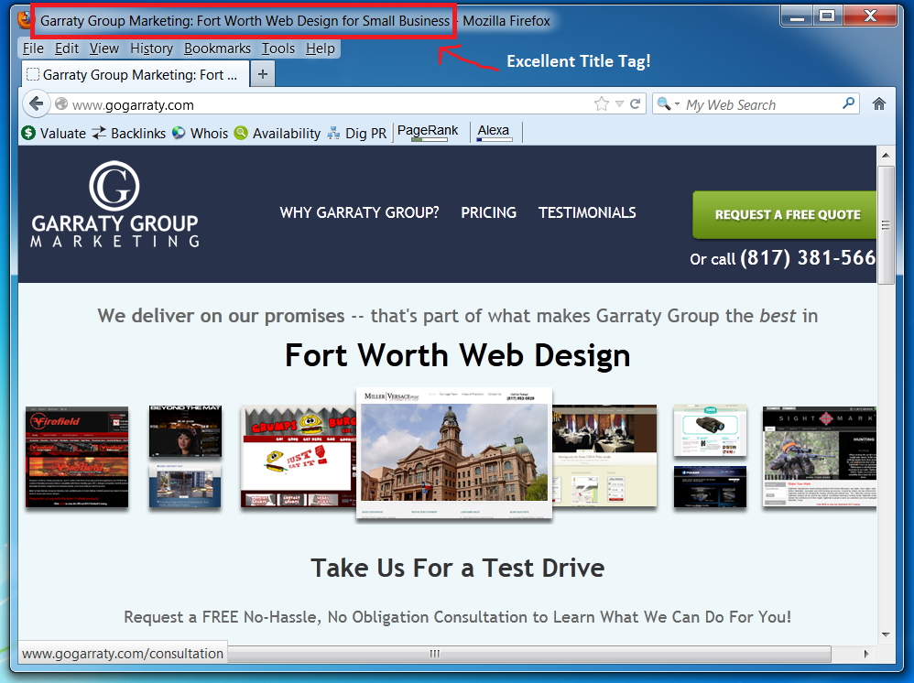Click the Valuate toolbar label
914x683 pixels.
click(63, 134)
